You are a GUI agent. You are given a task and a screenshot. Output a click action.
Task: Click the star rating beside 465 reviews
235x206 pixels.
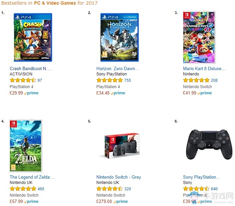pyautogui.click(x=23, y=189)
